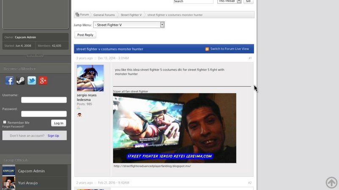This screenshot has width=339, height=190.
Task: Click the scroll-to-top arrow icon
Action: [331, 182]
